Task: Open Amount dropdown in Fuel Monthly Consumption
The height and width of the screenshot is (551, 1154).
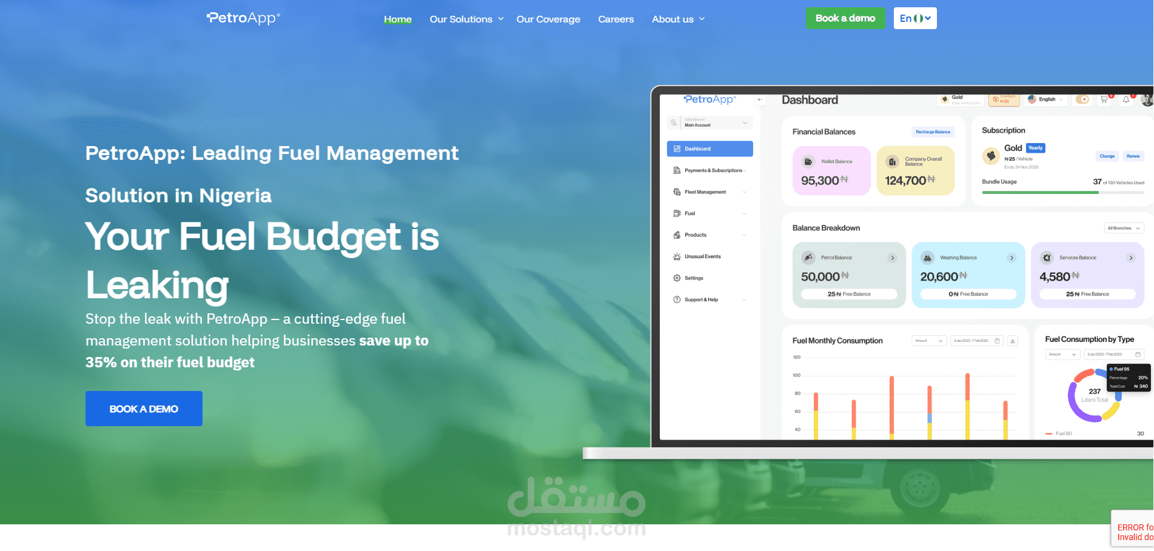Action: 929,341
